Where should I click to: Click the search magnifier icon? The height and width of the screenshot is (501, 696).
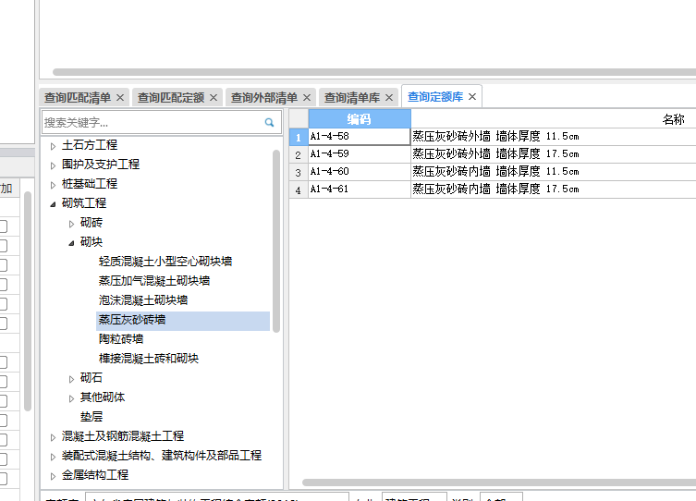pos(269,122)
